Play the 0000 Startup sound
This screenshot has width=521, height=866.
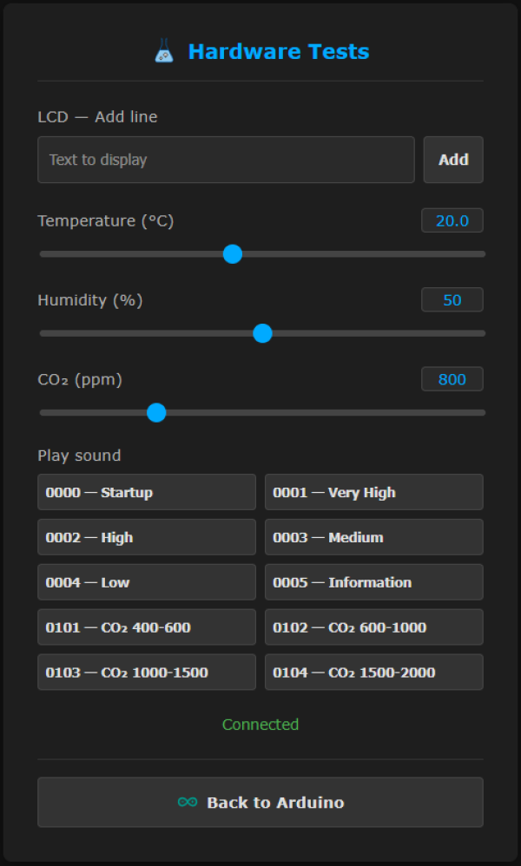coord(147,492)
